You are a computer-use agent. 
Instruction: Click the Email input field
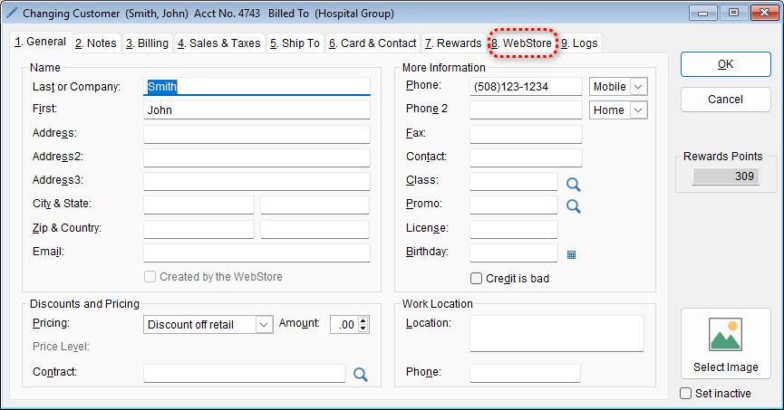256,253
